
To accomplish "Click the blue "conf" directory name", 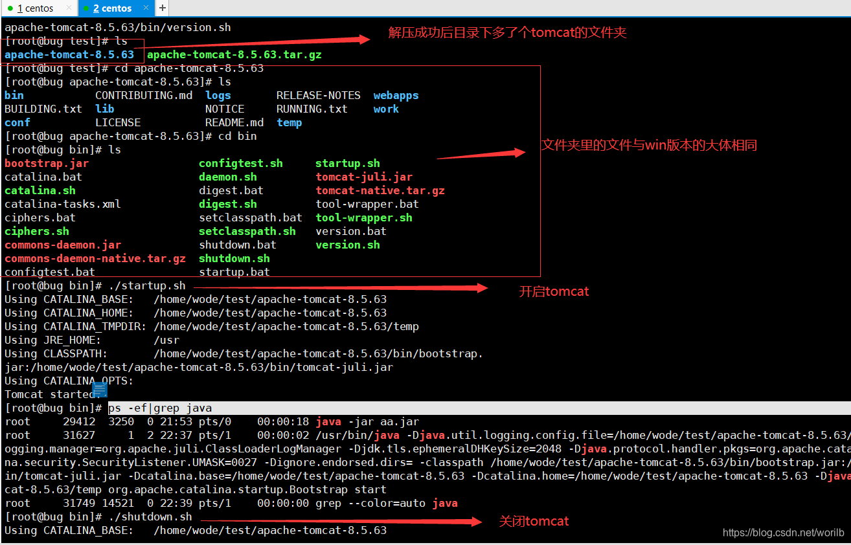I will [17, 122].
